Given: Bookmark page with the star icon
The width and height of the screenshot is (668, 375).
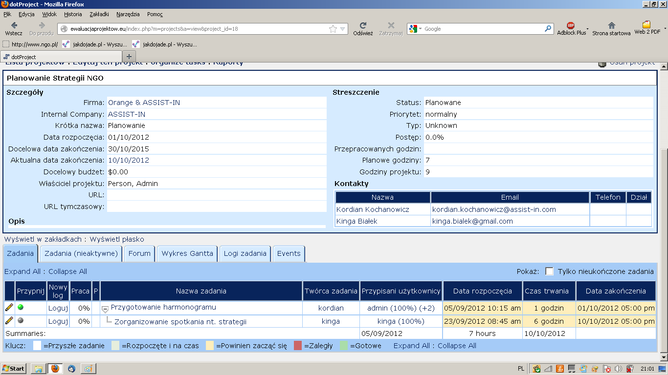Looking at the screenshot, I should (x=333, y=29).
